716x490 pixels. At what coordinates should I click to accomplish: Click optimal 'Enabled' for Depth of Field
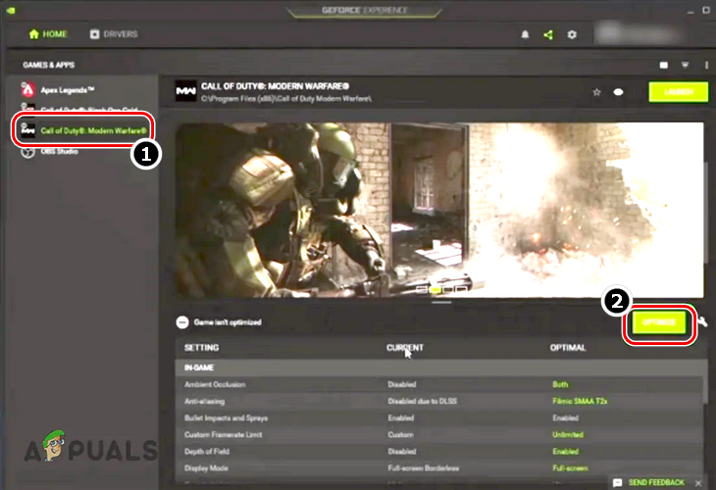coord(565,452)
